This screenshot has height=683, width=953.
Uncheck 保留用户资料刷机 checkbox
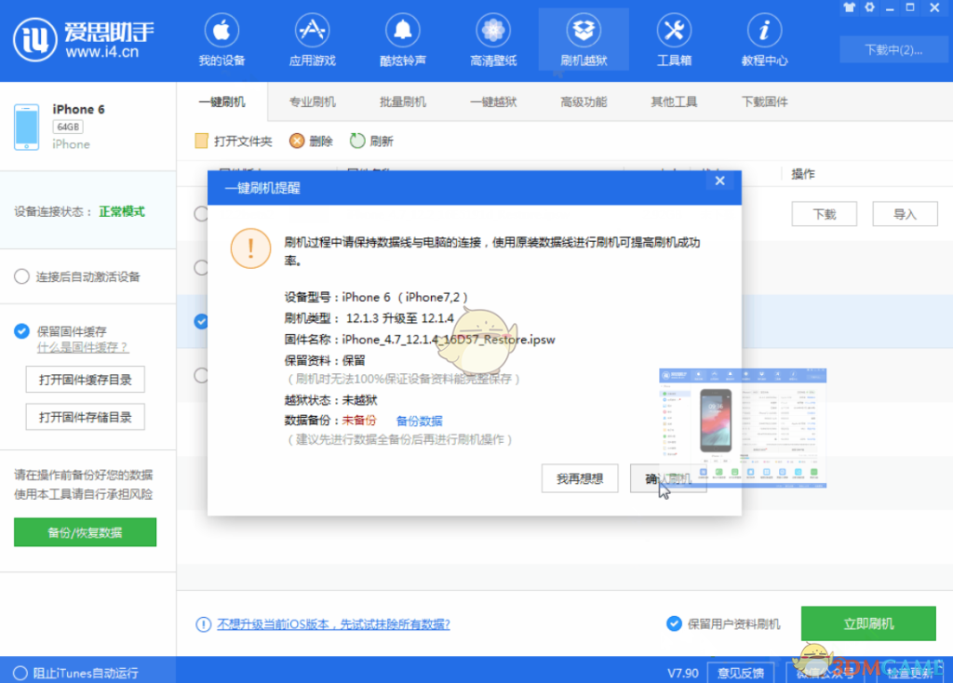click(674, 623)
